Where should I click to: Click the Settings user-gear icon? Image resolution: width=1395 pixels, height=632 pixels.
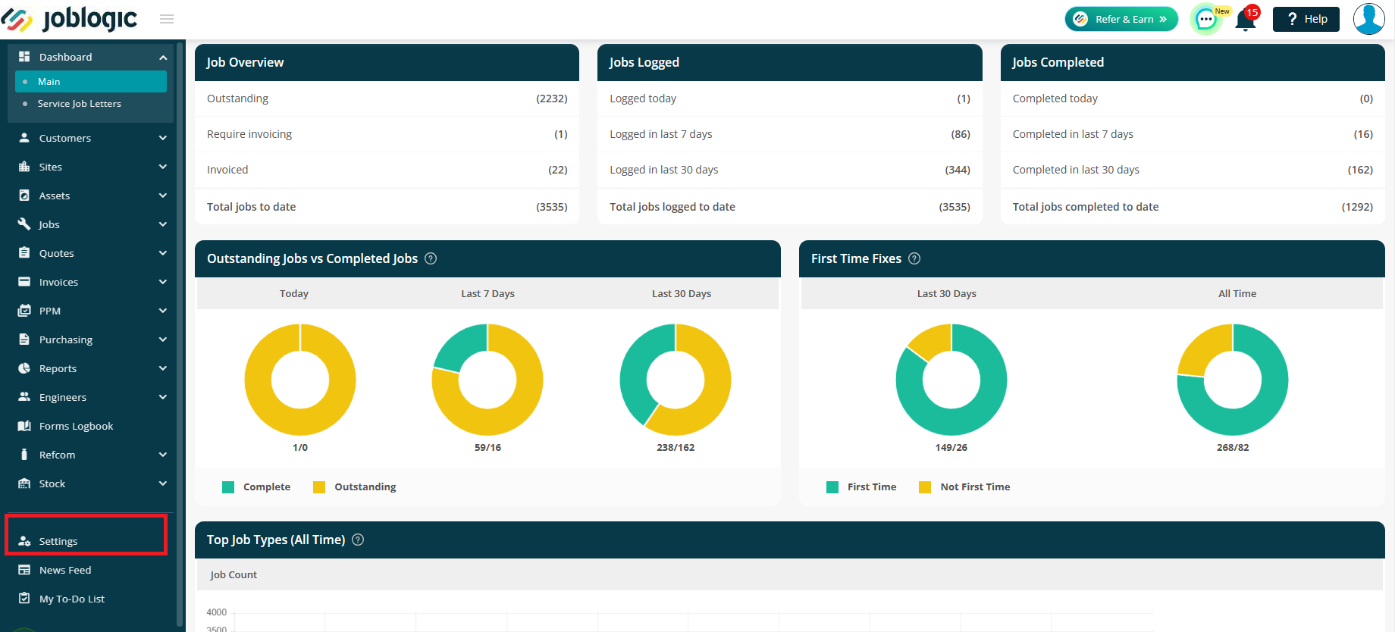24,541
